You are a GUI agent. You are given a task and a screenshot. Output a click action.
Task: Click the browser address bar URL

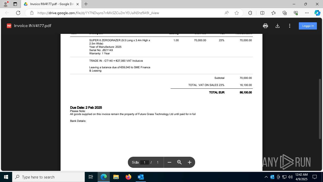pyautogui.click(x=98, y=13)
